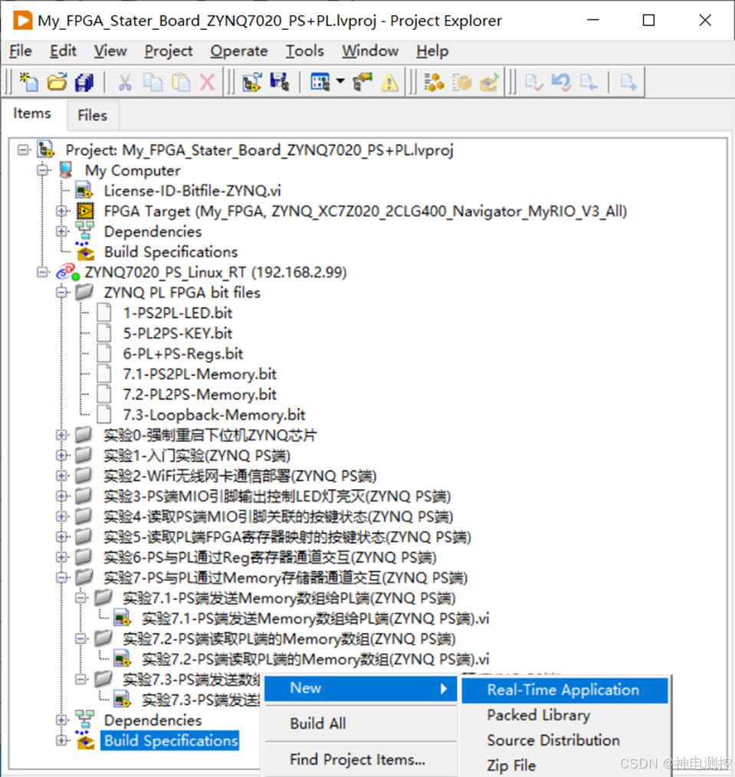Click the Revert undo-arrow toolbar icon

(561, 82)
